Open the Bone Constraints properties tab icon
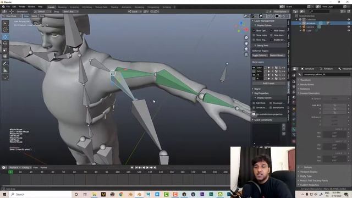This screenshot has width=352, height=198. pyautogui.click(x=294, y=135)
